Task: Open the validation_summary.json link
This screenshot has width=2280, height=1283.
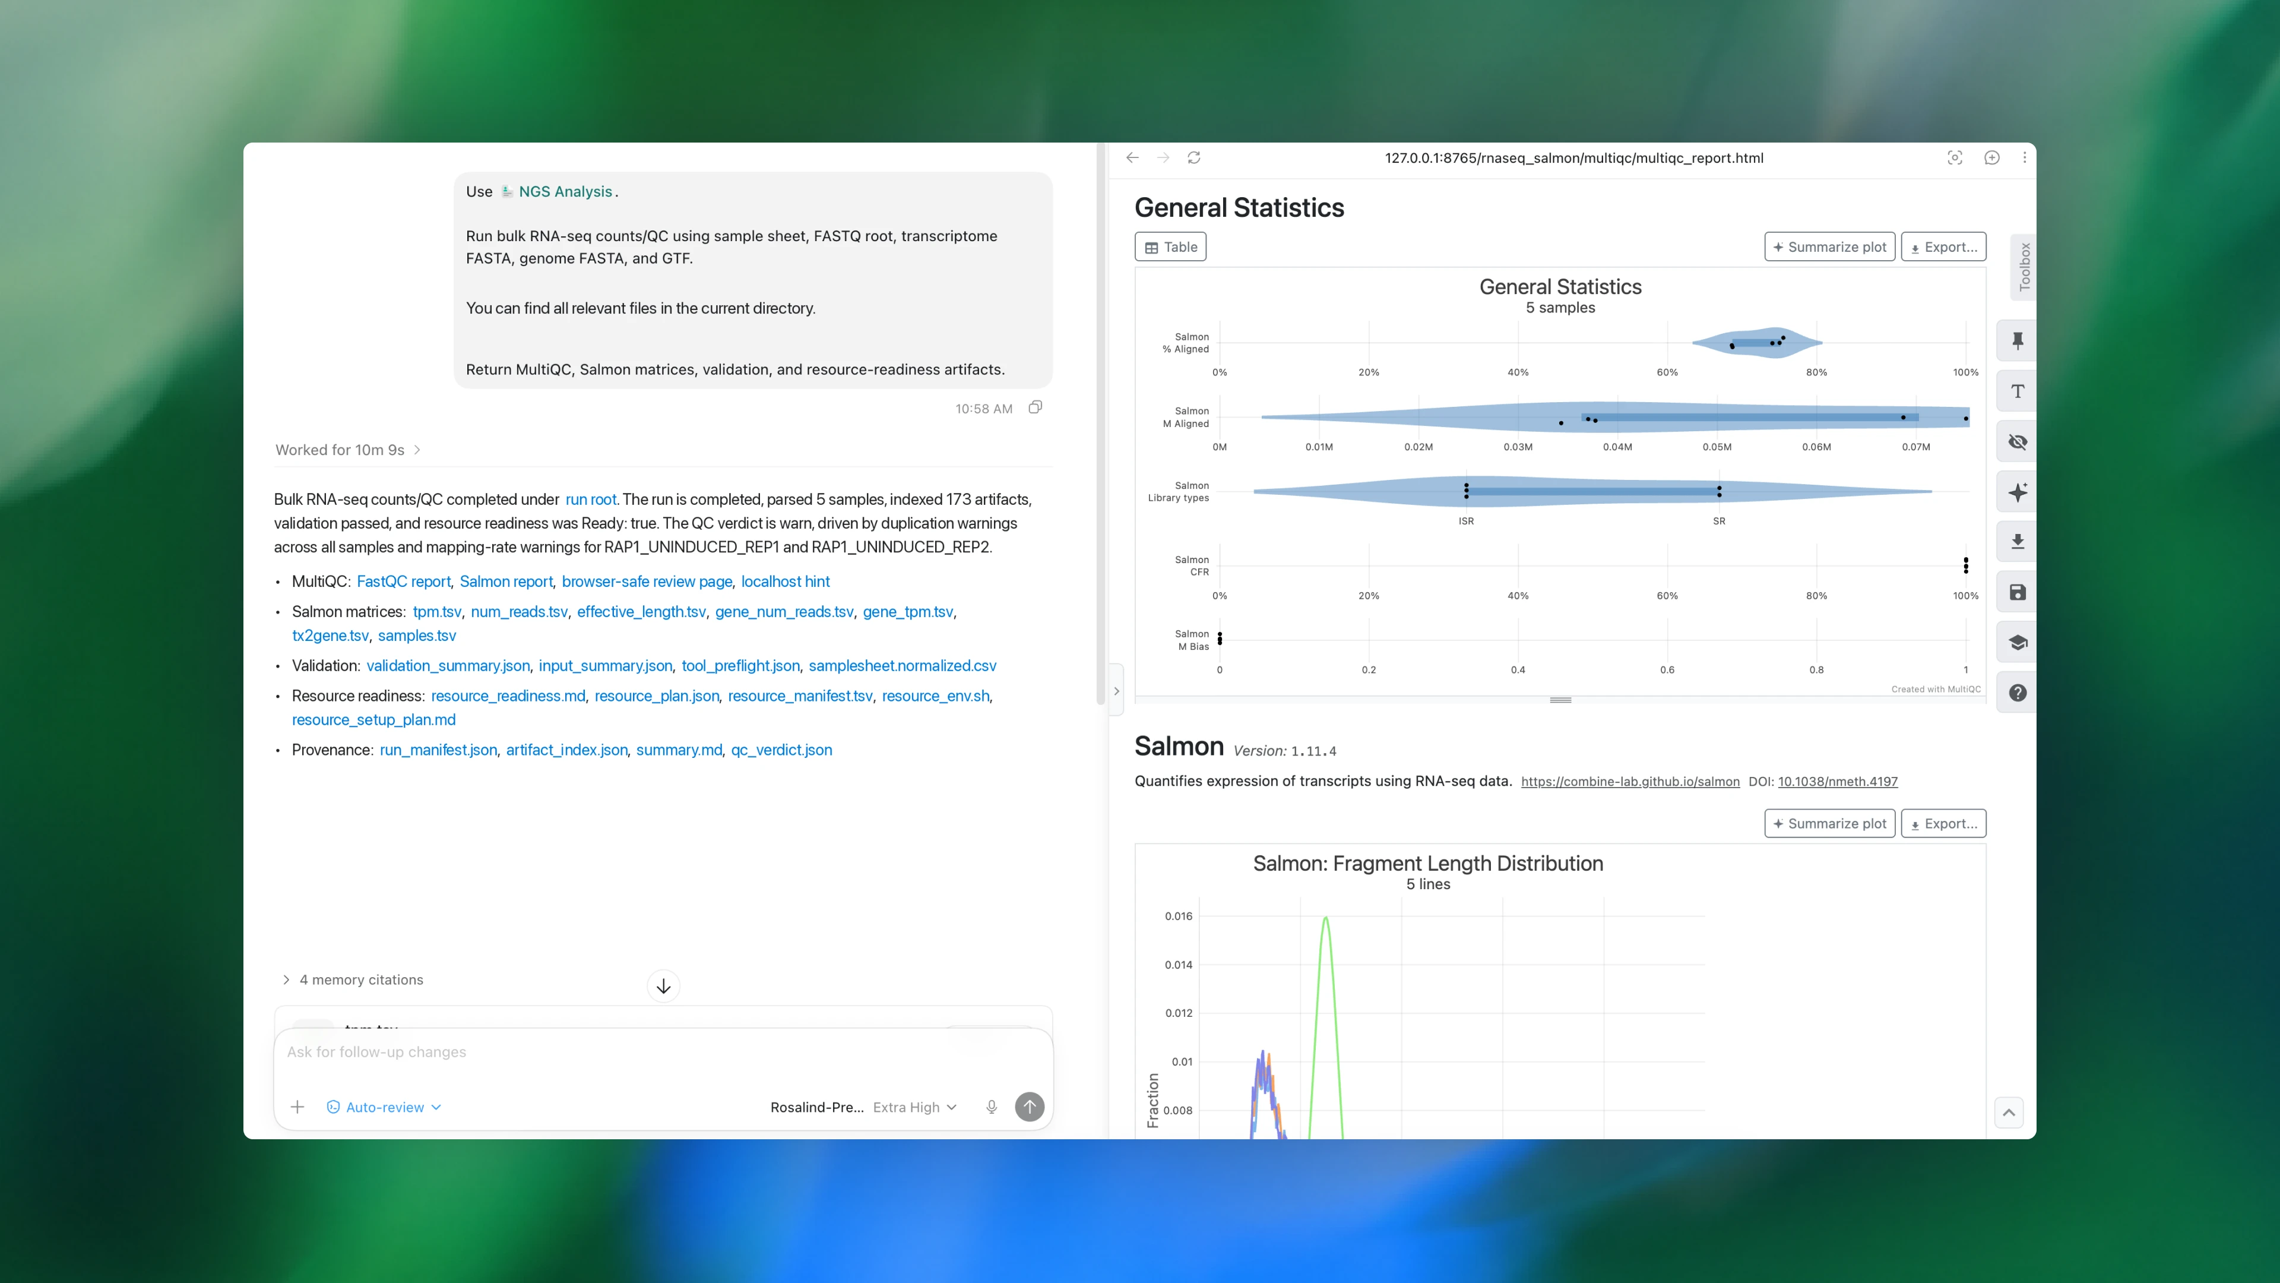Action: [448, 666]
